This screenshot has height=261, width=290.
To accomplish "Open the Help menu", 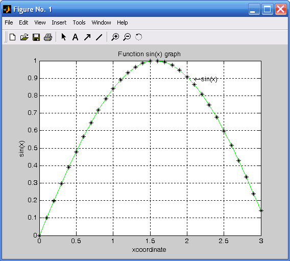I will click(x=122, y=22).
